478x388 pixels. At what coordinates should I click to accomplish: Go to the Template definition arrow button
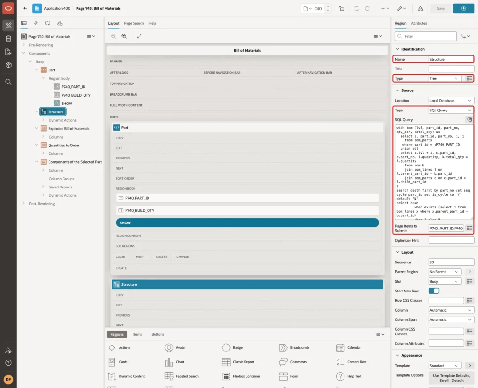470,366
